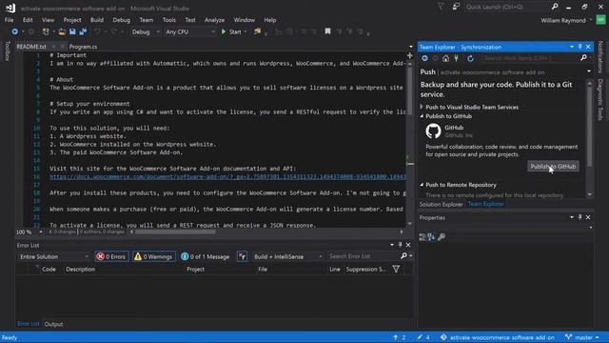Toggle the 0 Warnings filter
The image size is (609, 343).
tap(154, 256)
